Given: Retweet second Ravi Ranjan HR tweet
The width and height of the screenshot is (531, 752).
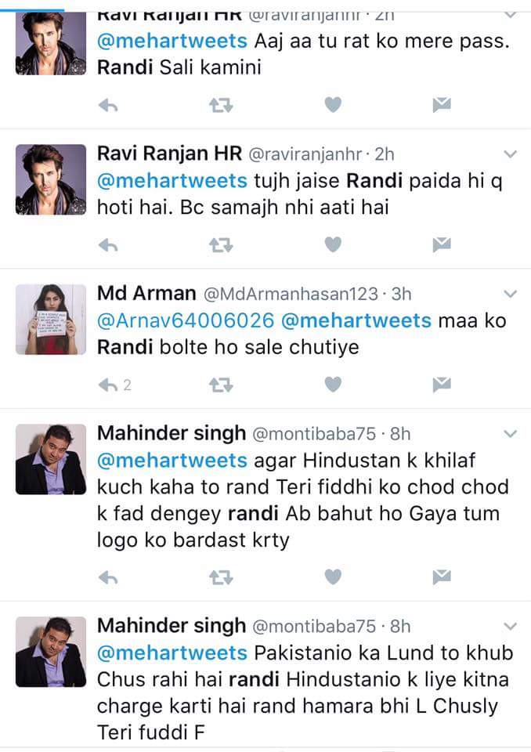Looking at the screenshot, I should (221, 245).
